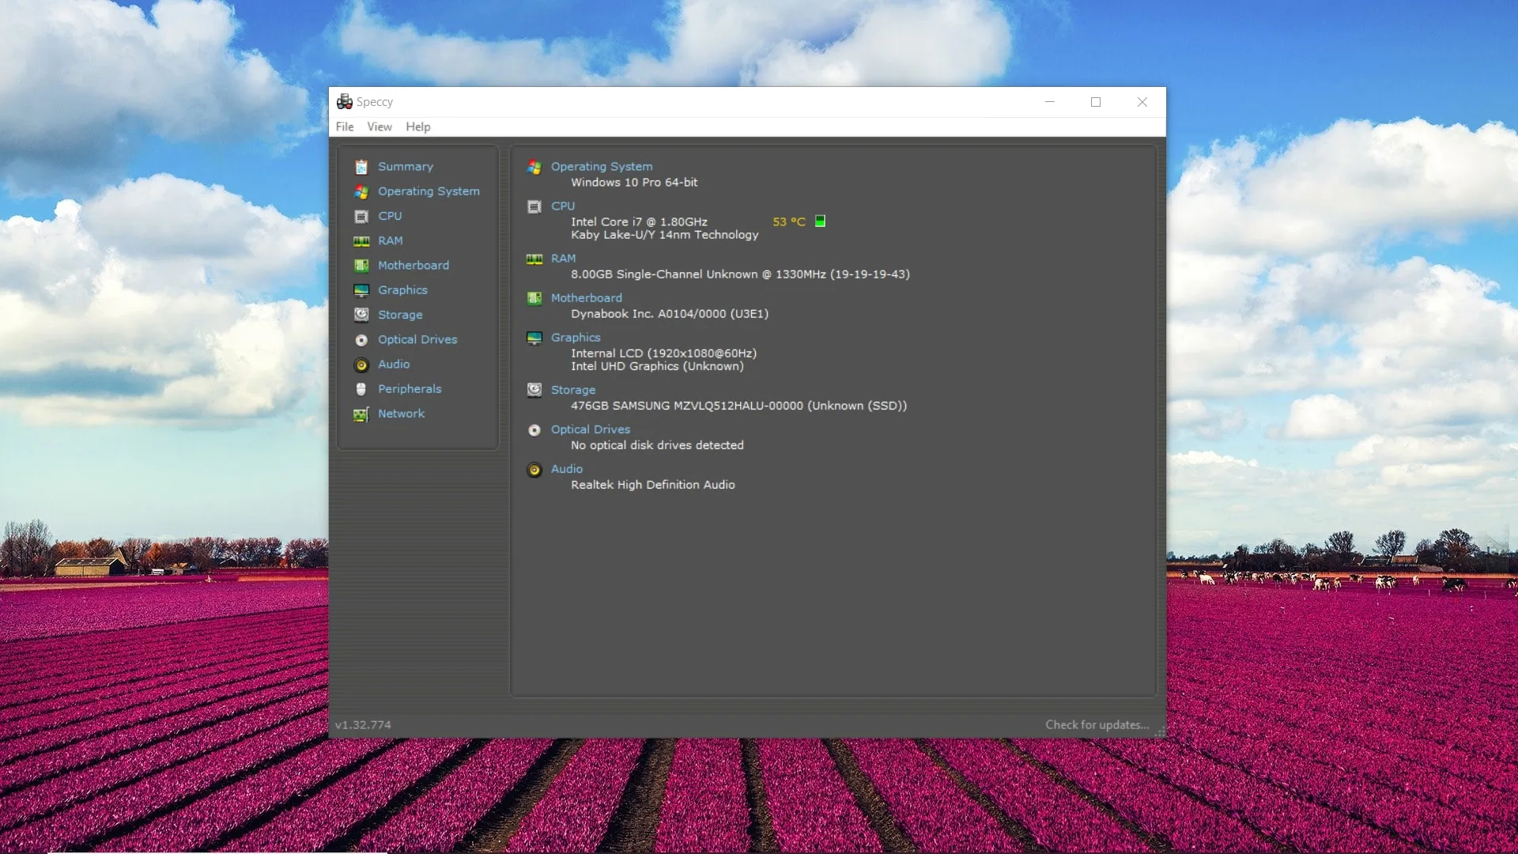Click the v1.32.774 version label
This screenshot has width=1518, height=854.
coord(363,725)
